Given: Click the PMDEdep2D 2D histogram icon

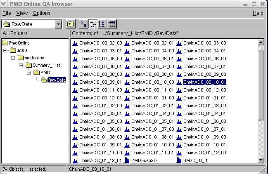Looking at the screenshot, I should click(x=127, y=160).
